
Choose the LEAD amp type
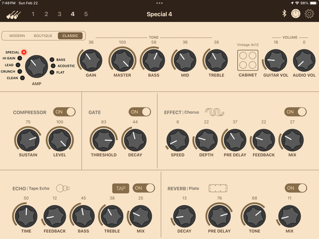coord(18,65)
